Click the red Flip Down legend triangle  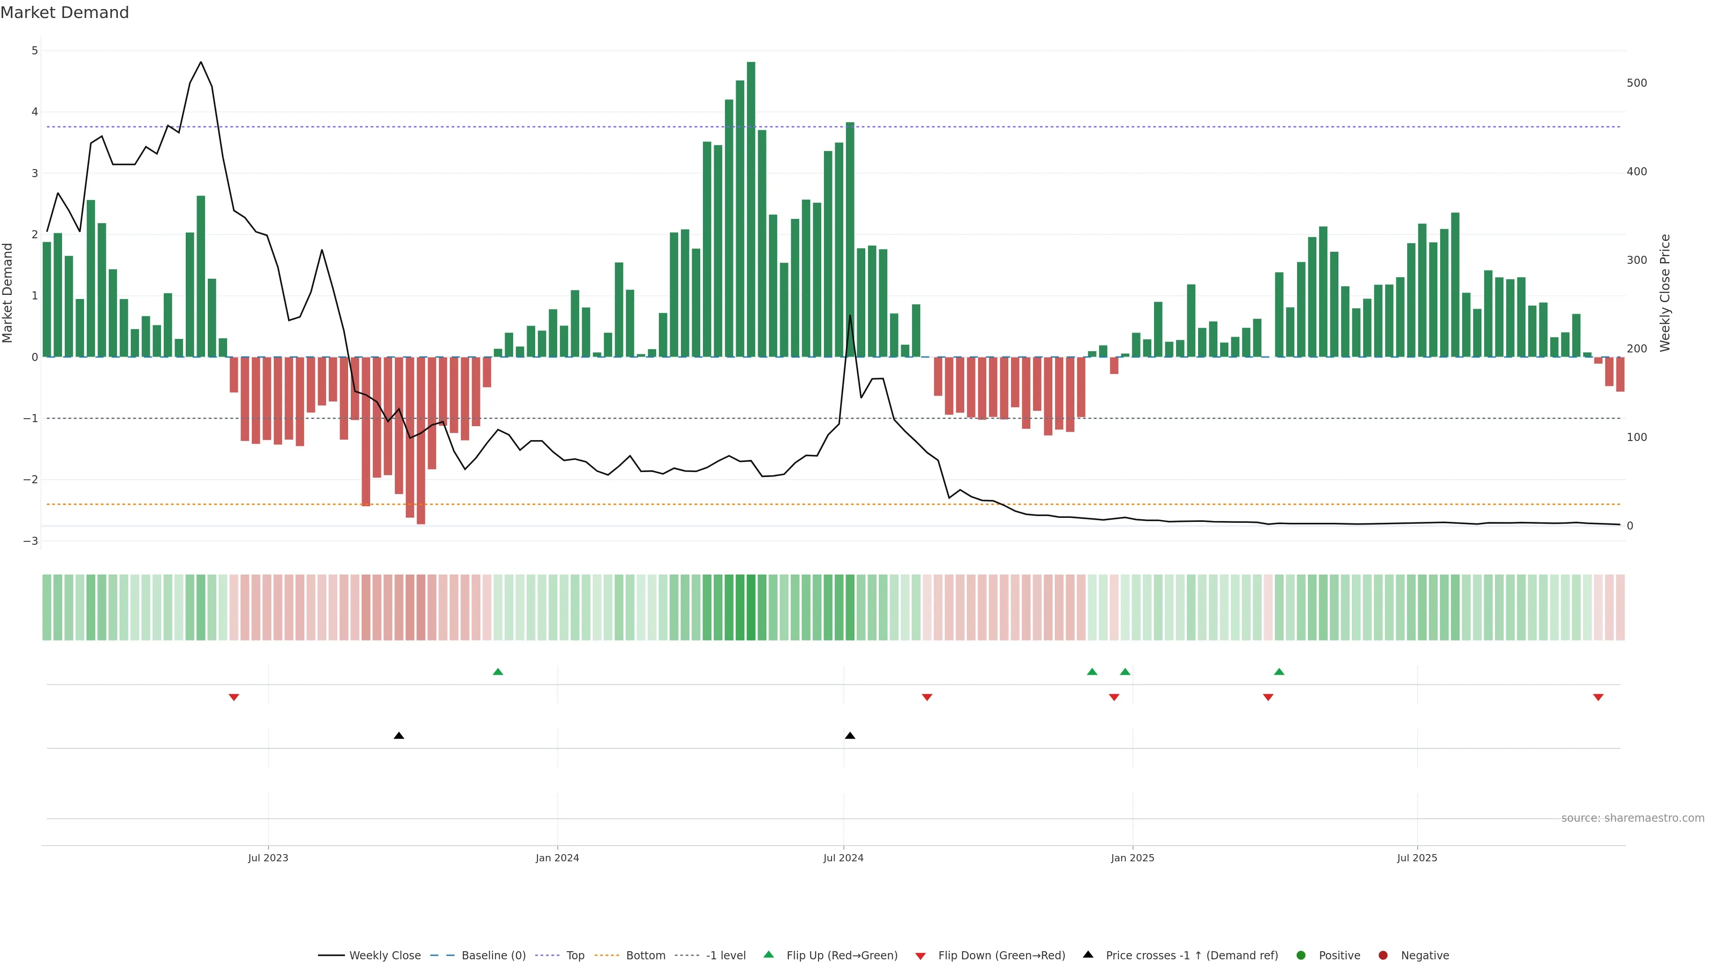(x=921, y=956)
